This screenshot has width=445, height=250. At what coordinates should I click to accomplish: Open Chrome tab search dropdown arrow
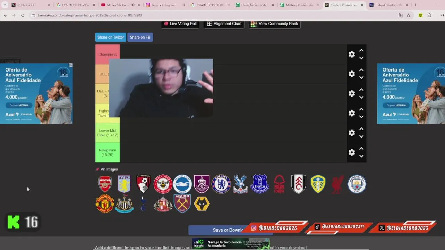coord(5,5)
